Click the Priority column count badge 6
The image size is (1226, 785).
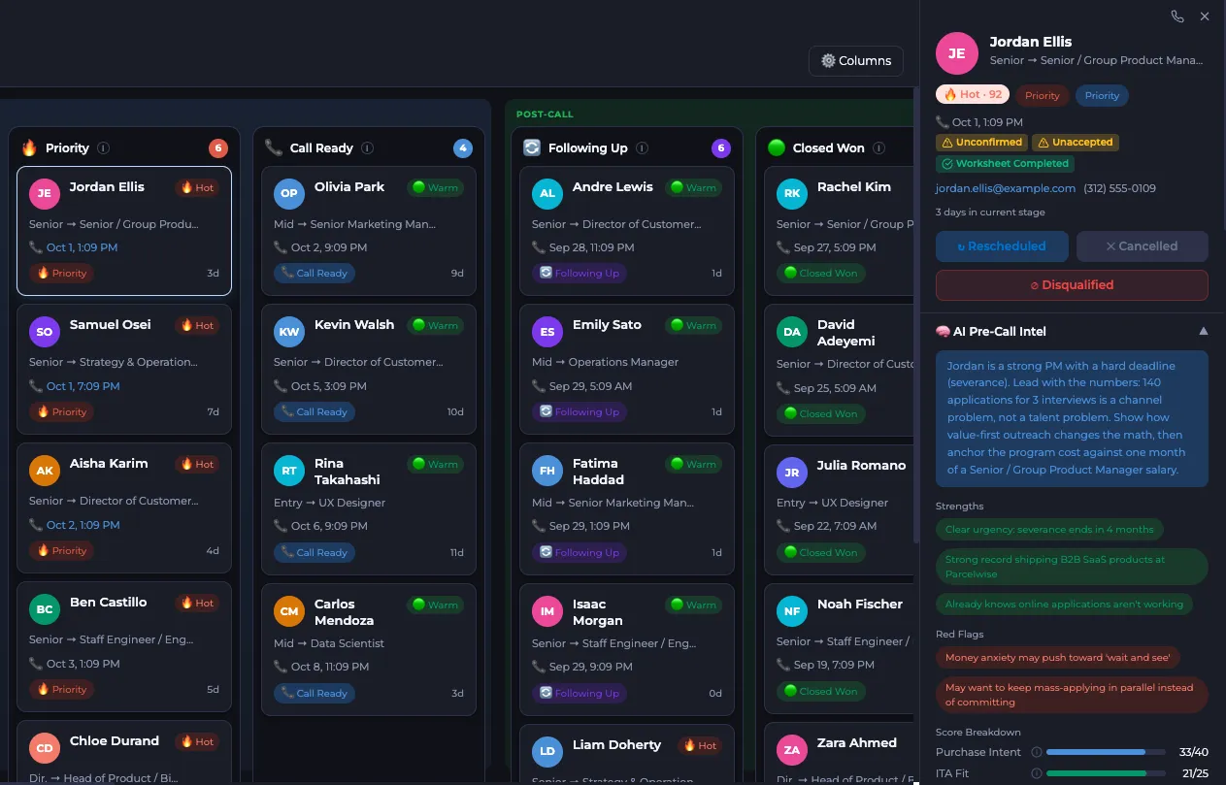pos(218,148)
